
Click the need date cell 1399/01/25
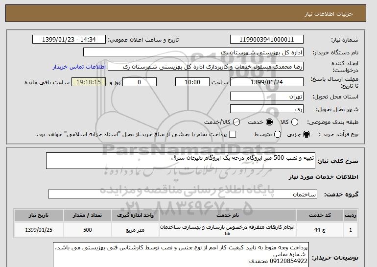click(39, 230)
